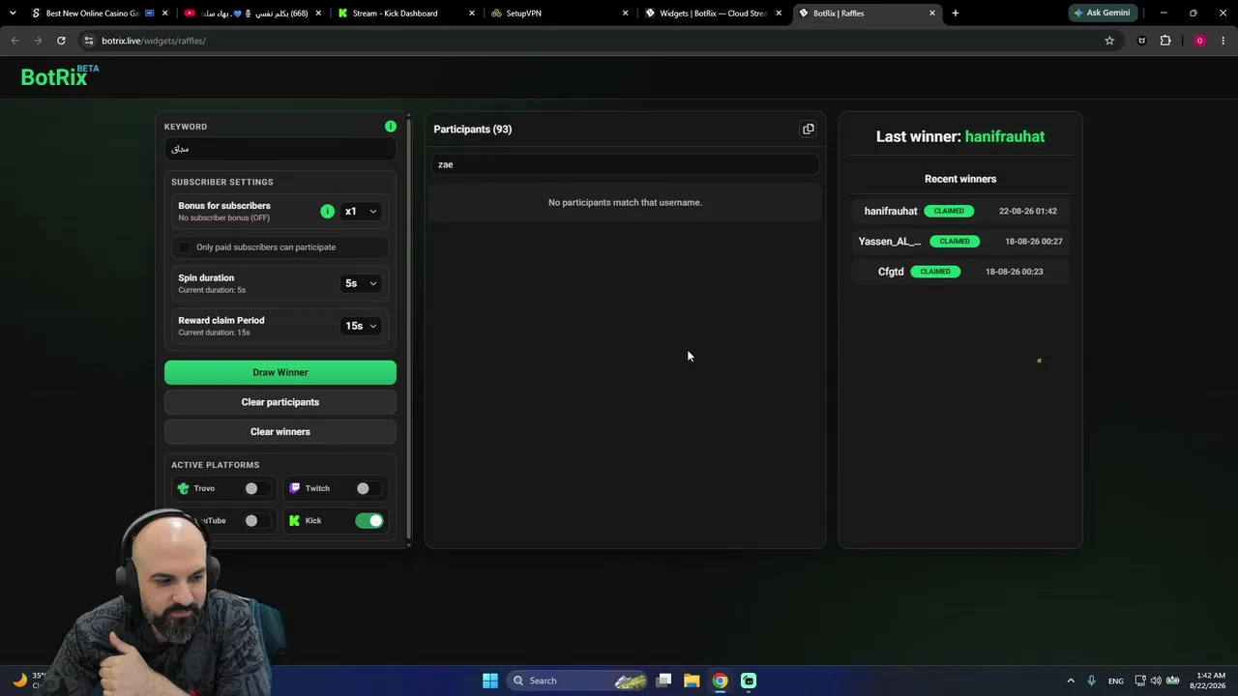Screen dimensions: 1238x696
Task: Disable the Kick platform toggle
Action: (x=369, y=520)
